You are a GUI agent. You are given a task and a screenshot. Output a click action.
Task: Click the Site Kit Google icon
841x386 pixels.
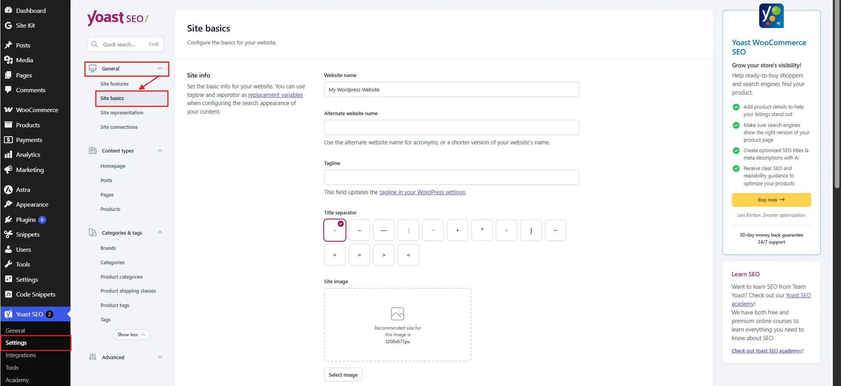(x=8, y=25)
